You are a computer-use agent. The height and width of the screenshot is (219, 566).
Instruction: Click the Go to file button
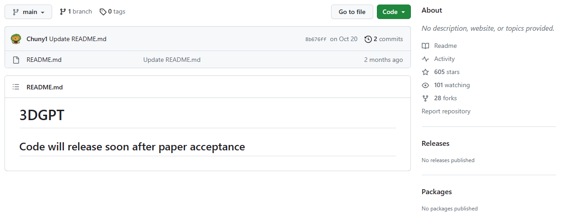pyautogui.click(x=352, y=12)
